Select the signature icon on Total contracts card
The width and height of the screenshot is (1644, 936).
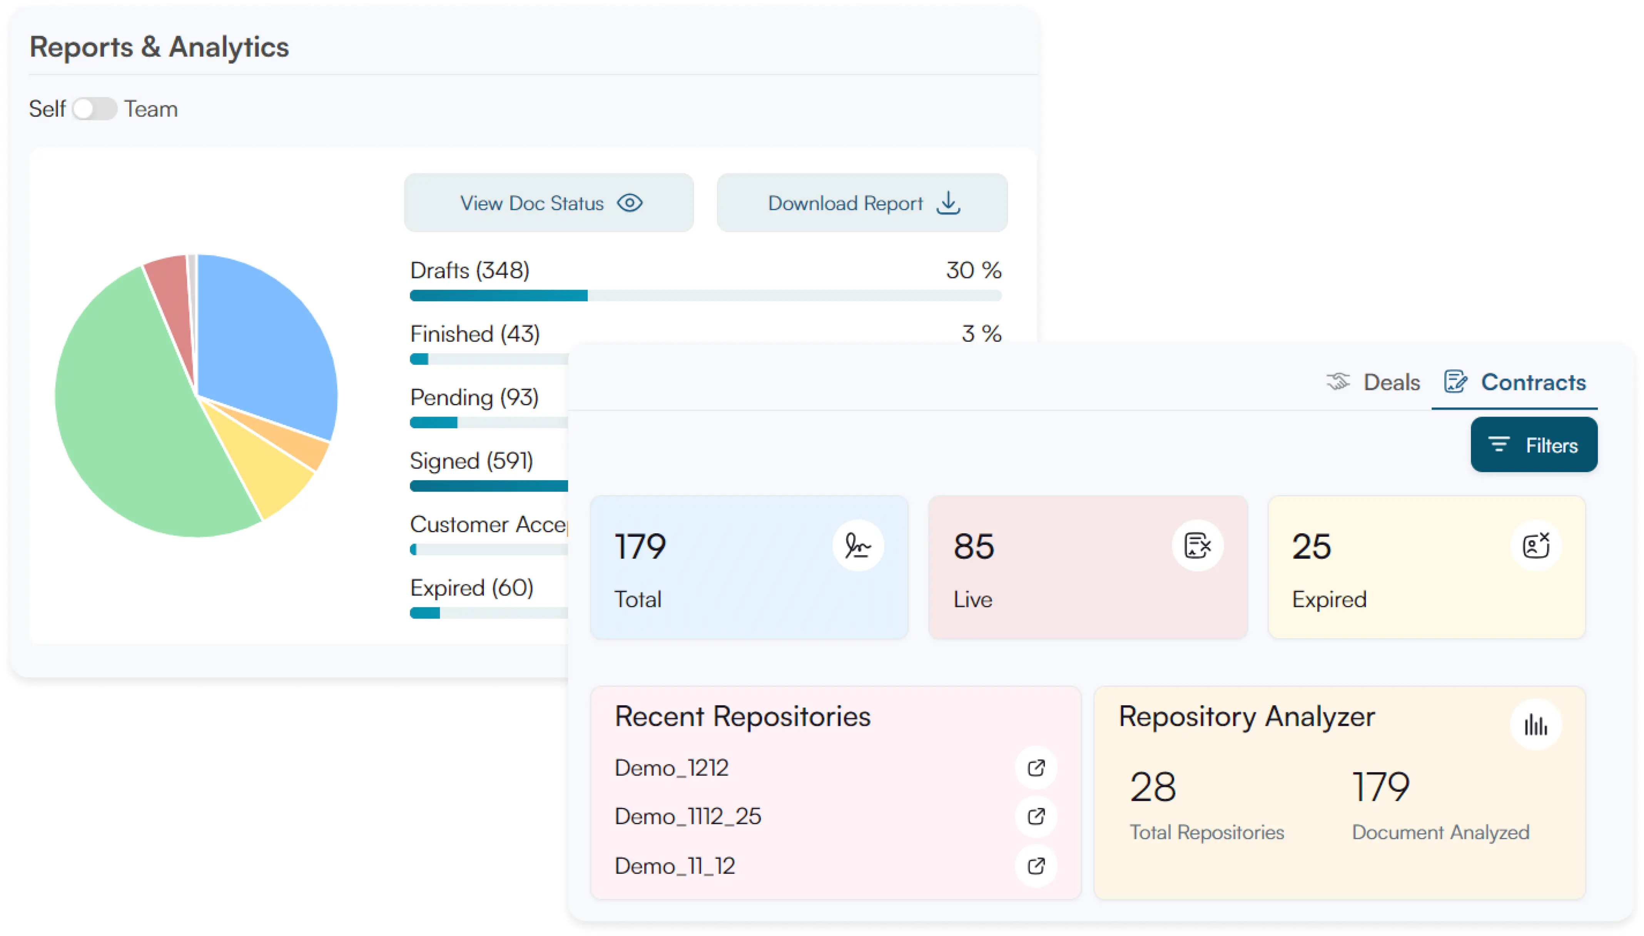pos(858,546)
